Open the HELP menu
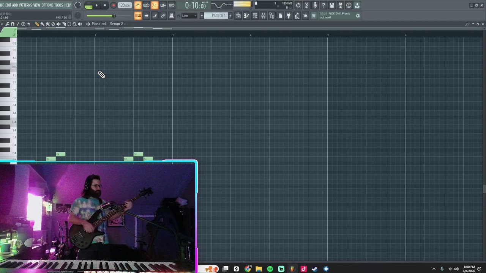 click(x=68, y=5)
